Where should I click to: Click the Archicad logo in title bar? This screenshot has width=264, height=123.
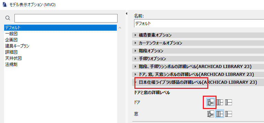tap(5, 4)
